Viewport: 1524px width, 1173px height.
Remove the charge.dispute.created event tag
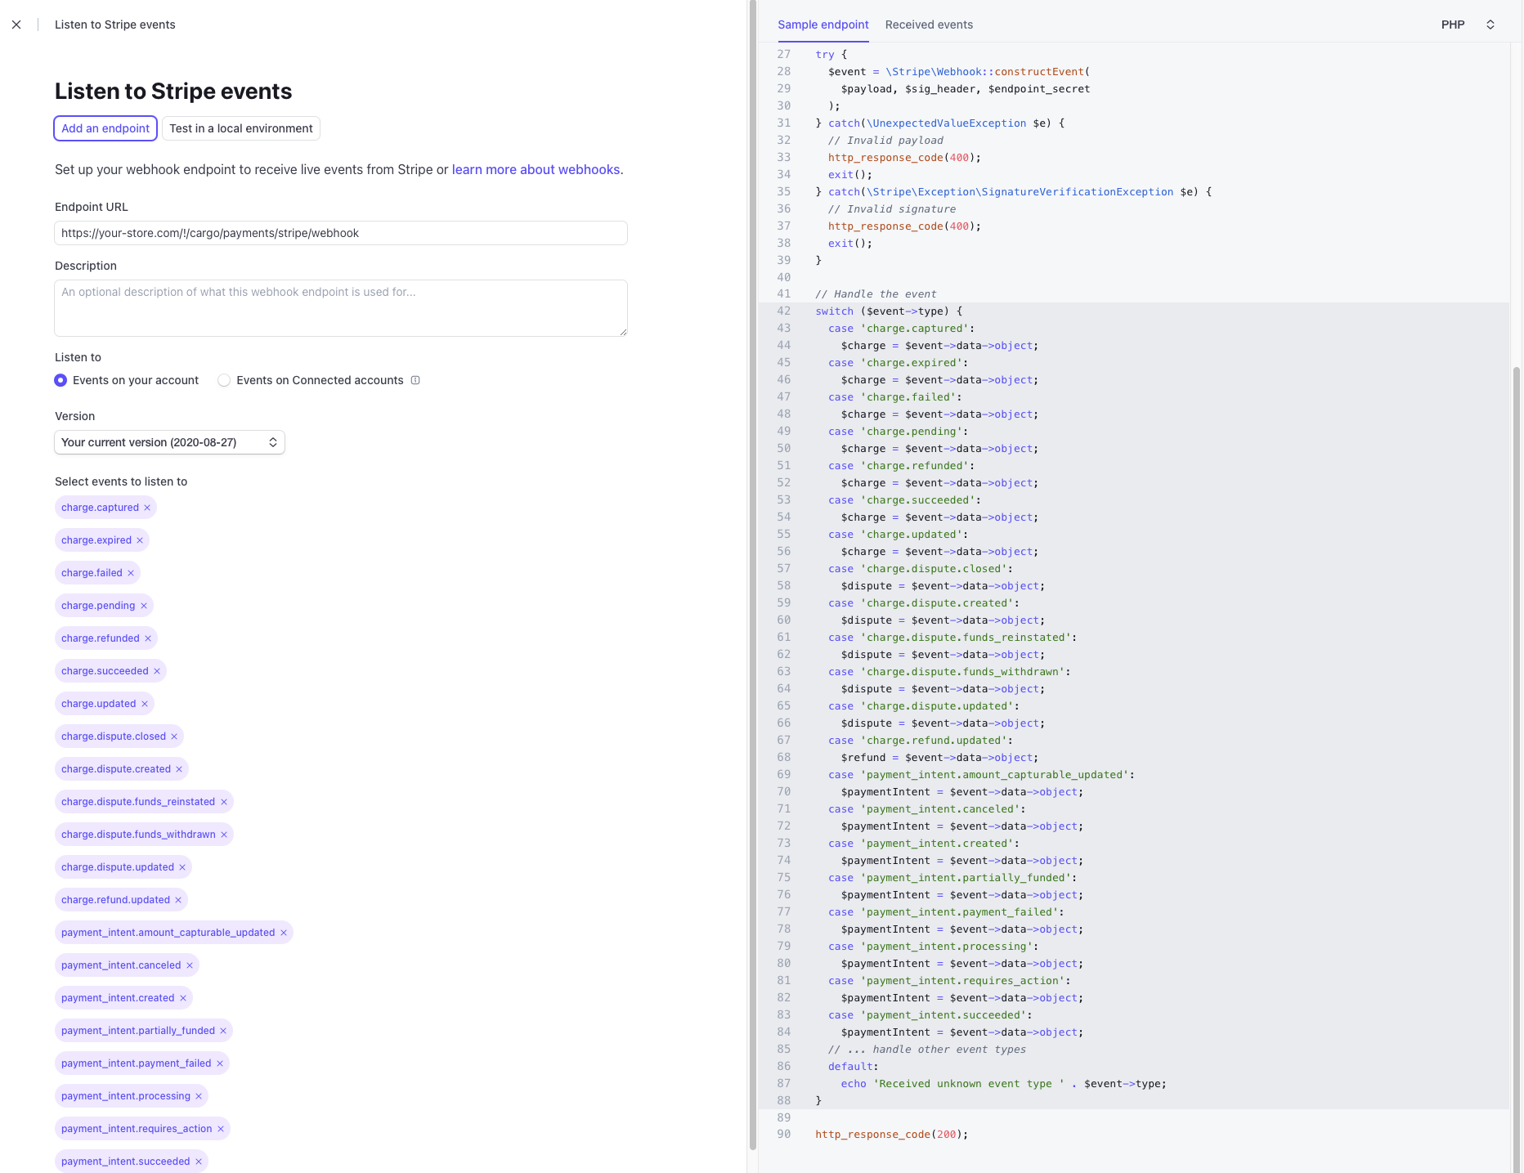[x=179, y=769]
